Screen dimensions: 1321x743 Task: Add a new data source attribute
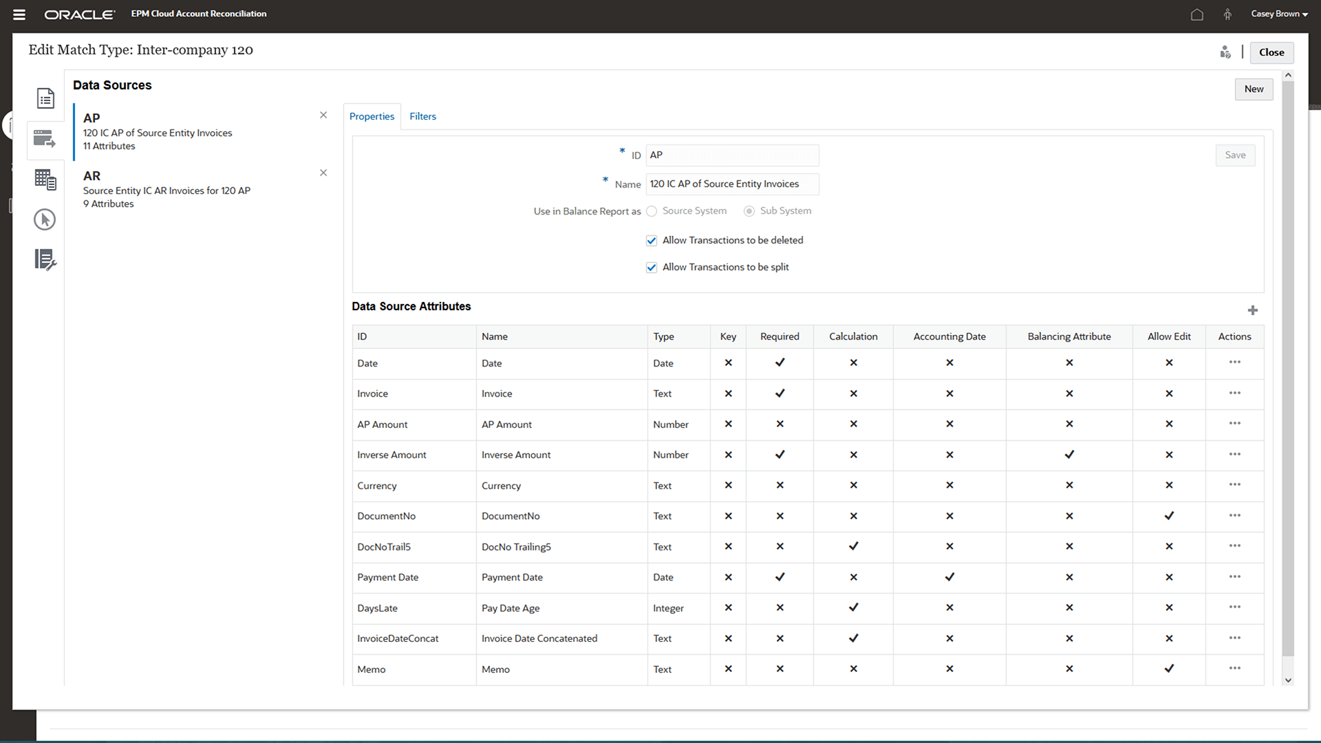(1252, 310)
